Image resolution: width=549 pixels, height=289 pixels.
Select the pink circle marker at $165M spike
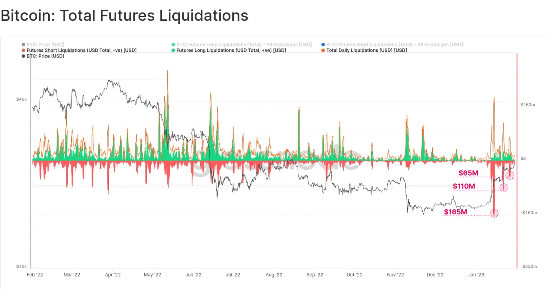tap(494, 213)
